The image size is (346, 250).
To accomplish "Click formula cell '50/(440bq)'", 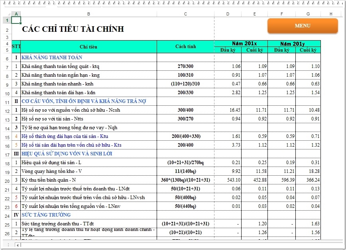I will click(186, 206).
